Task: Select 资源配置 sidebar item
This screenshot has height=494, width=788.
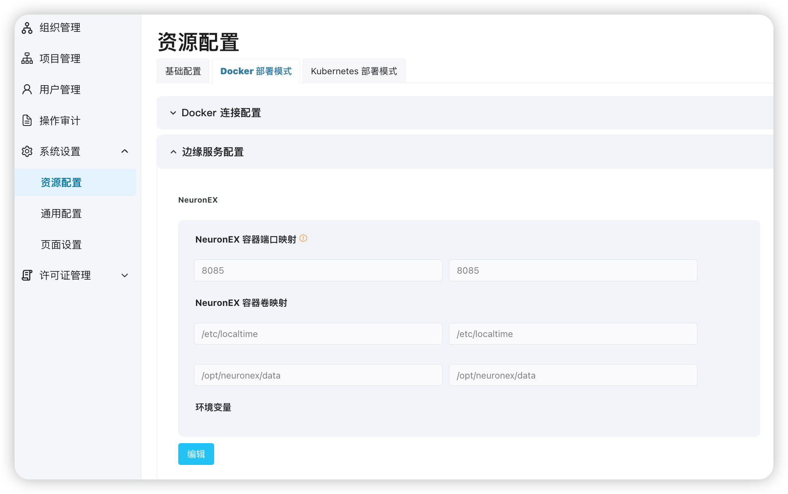Action: click(61, 182)
